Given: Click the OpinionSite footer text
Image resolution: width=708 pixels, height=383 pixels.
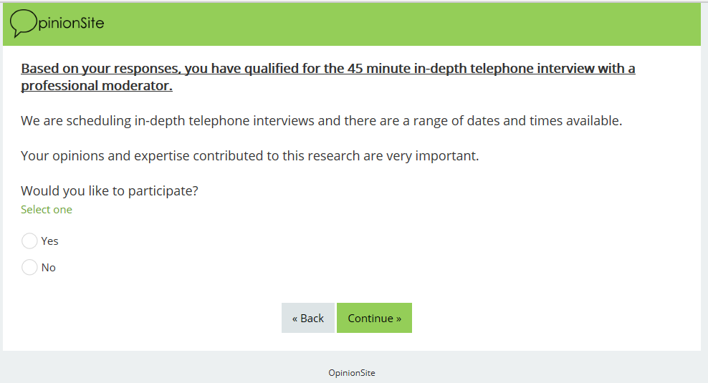Looking at the screenshot, I should tap(351, 373).
